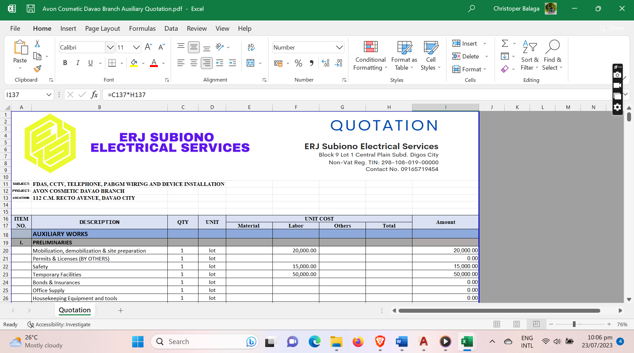Open Conditional Formatting menu
This screenshot has width=634, height=353.
pos(370,55)
